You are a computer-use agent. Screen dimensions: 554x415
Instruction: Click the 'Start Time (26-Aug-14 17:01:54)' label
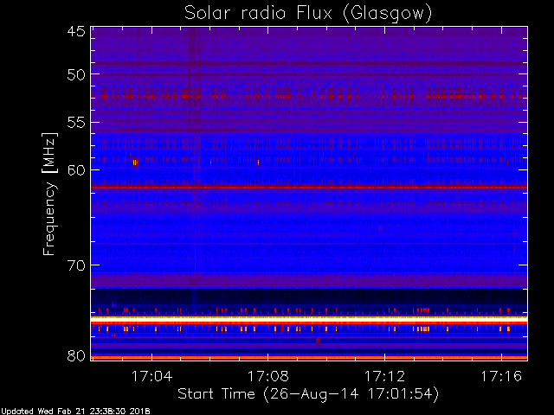coord(308,394)
